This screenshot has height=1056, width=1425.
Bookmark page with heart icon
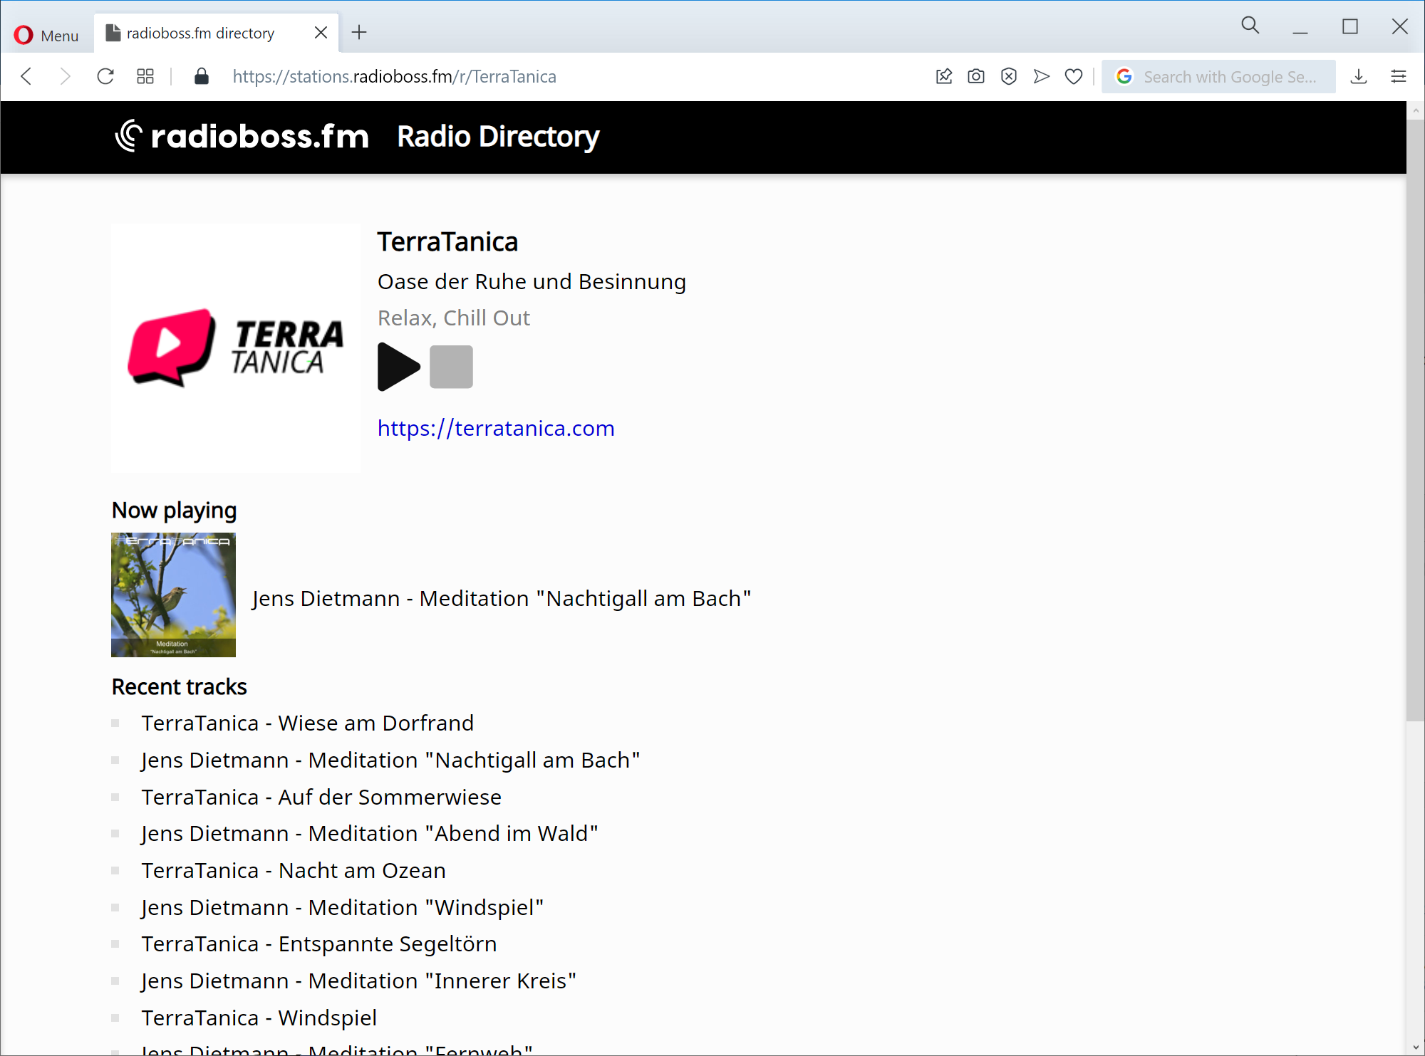(1074, 76)
